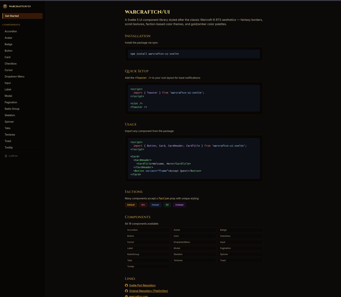Open the LLMS.txt file icon link

6,156
